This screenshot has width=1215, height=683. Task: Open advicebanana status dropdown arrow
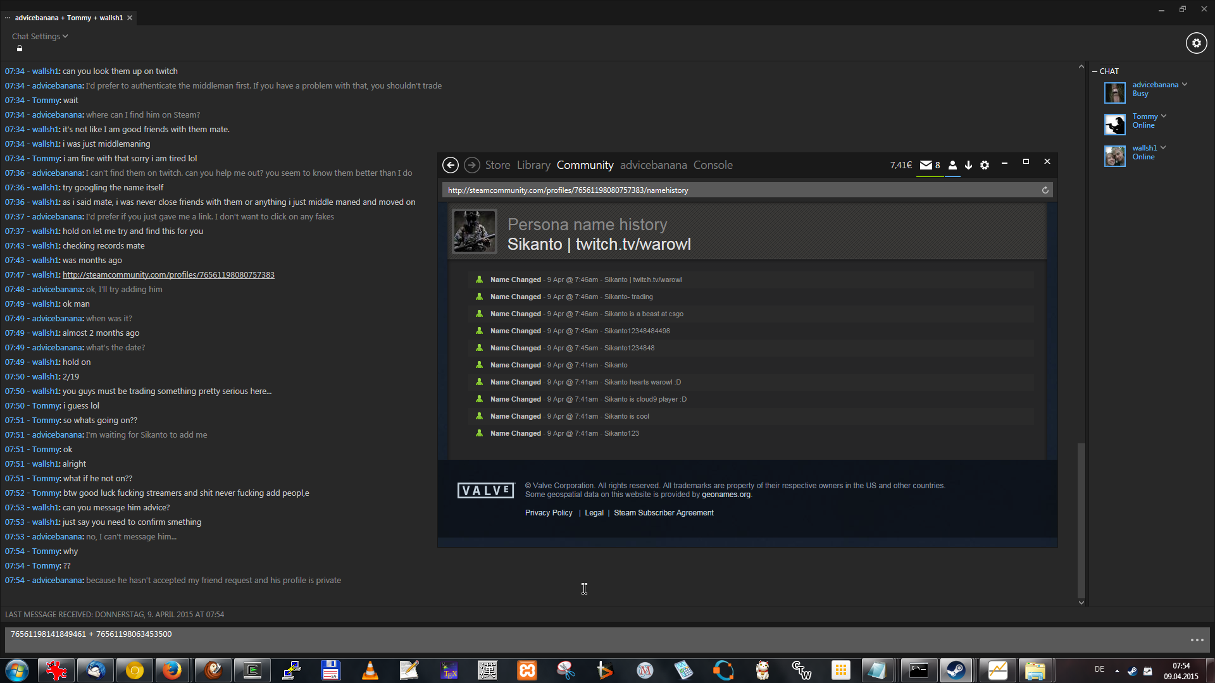[x=1185, y=84]
